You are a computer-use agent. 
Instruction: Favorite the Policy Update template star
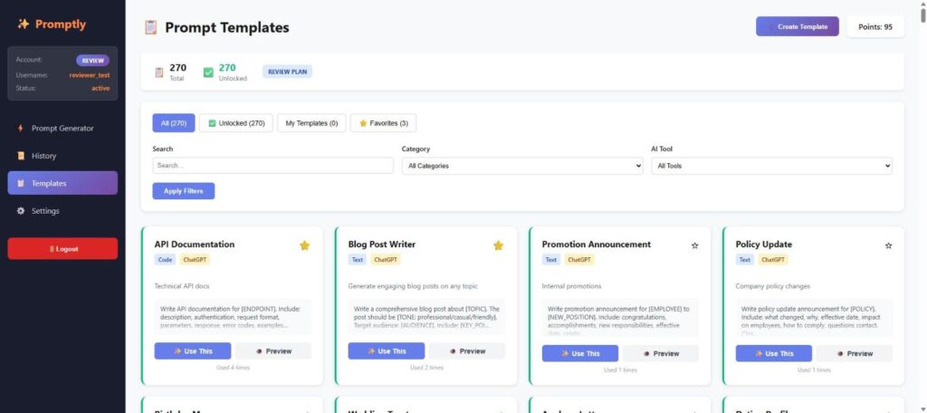889,245
